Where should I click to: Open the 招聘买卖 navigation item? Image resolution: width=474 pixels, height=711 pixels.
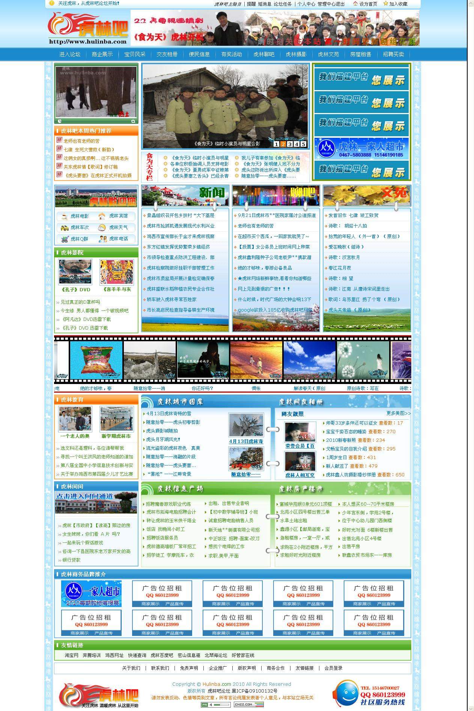393,54
